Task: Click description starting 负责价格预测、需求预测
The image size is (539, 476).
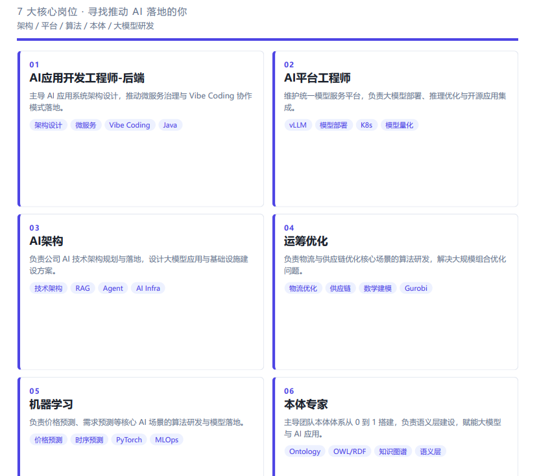Action: click(x=137, y=422)
